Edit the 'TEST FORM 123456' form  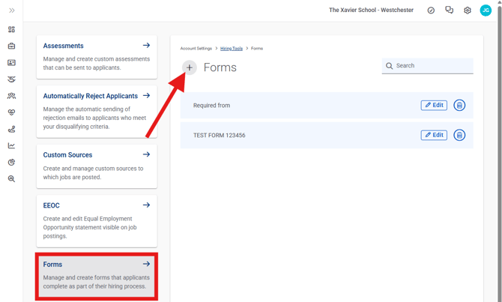click(x=434, y=135)
